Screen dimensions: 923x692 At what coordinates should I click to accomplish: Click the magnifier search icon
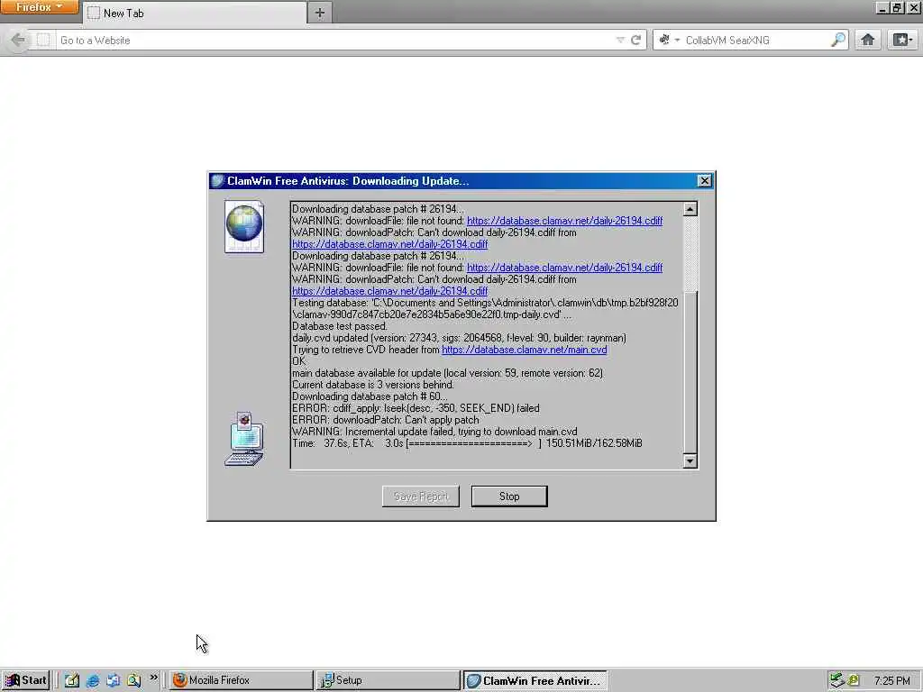click(838, 40)
